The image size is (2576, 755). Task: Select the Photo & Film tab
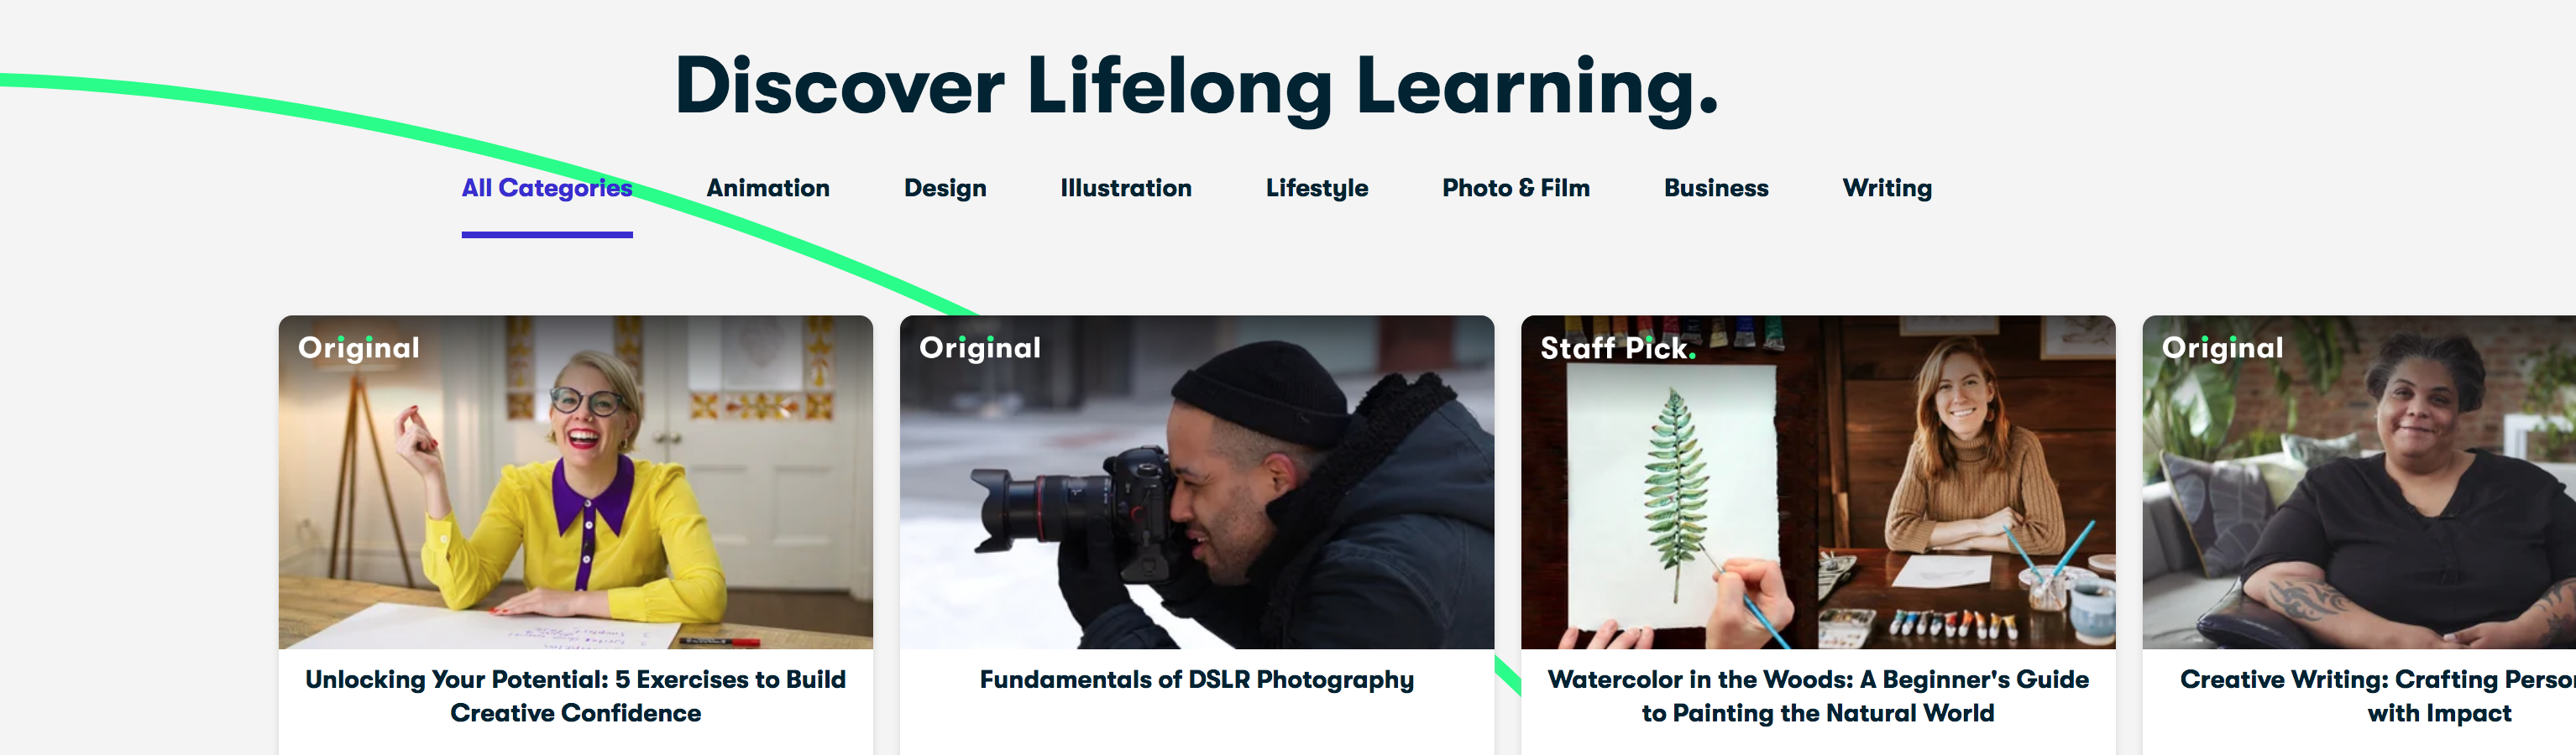tap(1516, 188)
